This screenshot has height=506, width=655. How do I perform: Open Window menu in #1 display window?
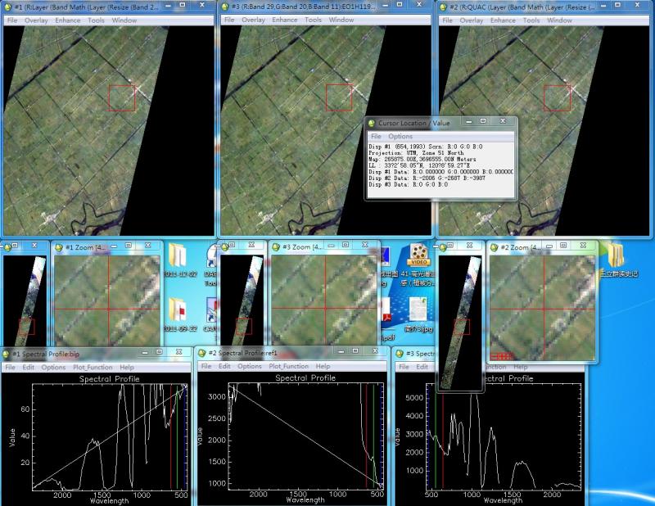(x=124, y=20)
